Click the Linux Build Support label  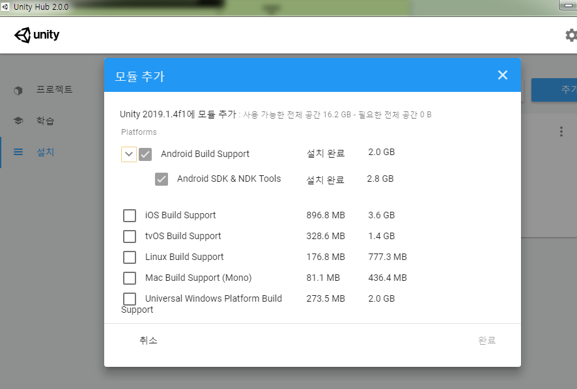[x=184, y=257]
